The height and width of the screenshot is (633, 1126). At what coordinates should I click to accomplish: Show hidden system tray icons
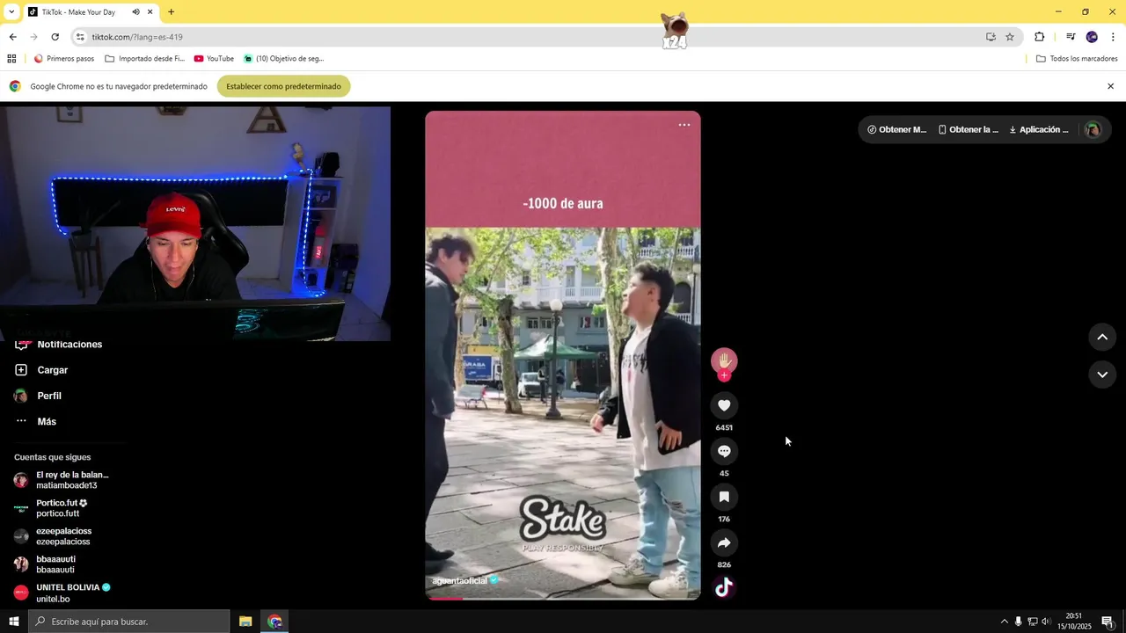tap(1004, 622)
